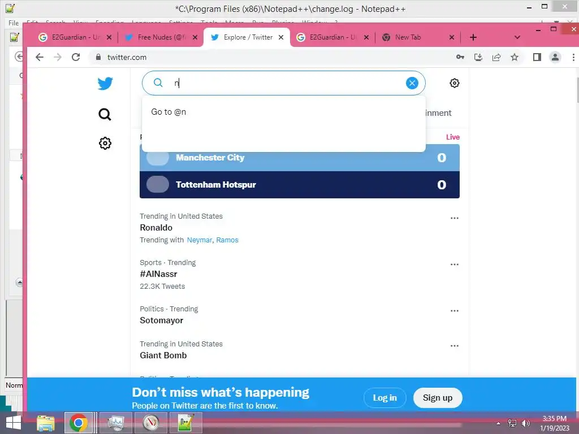Click the install app icon in address bar

(478, 57)
